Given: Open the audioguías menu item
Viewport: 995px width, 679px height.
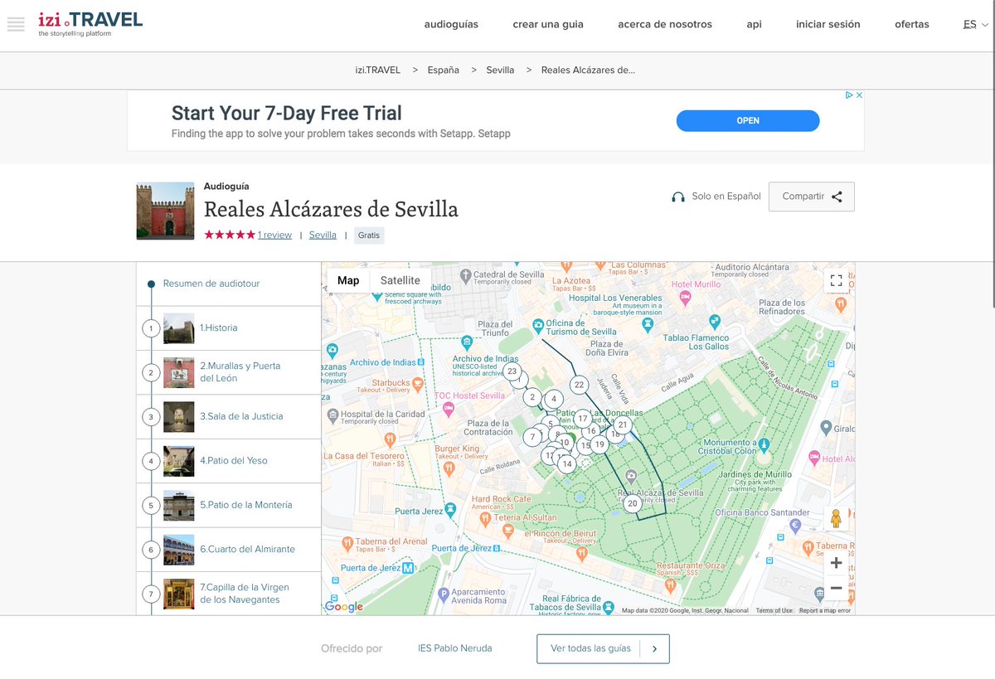Looking at the screenshot, I should tap(451, 24).
